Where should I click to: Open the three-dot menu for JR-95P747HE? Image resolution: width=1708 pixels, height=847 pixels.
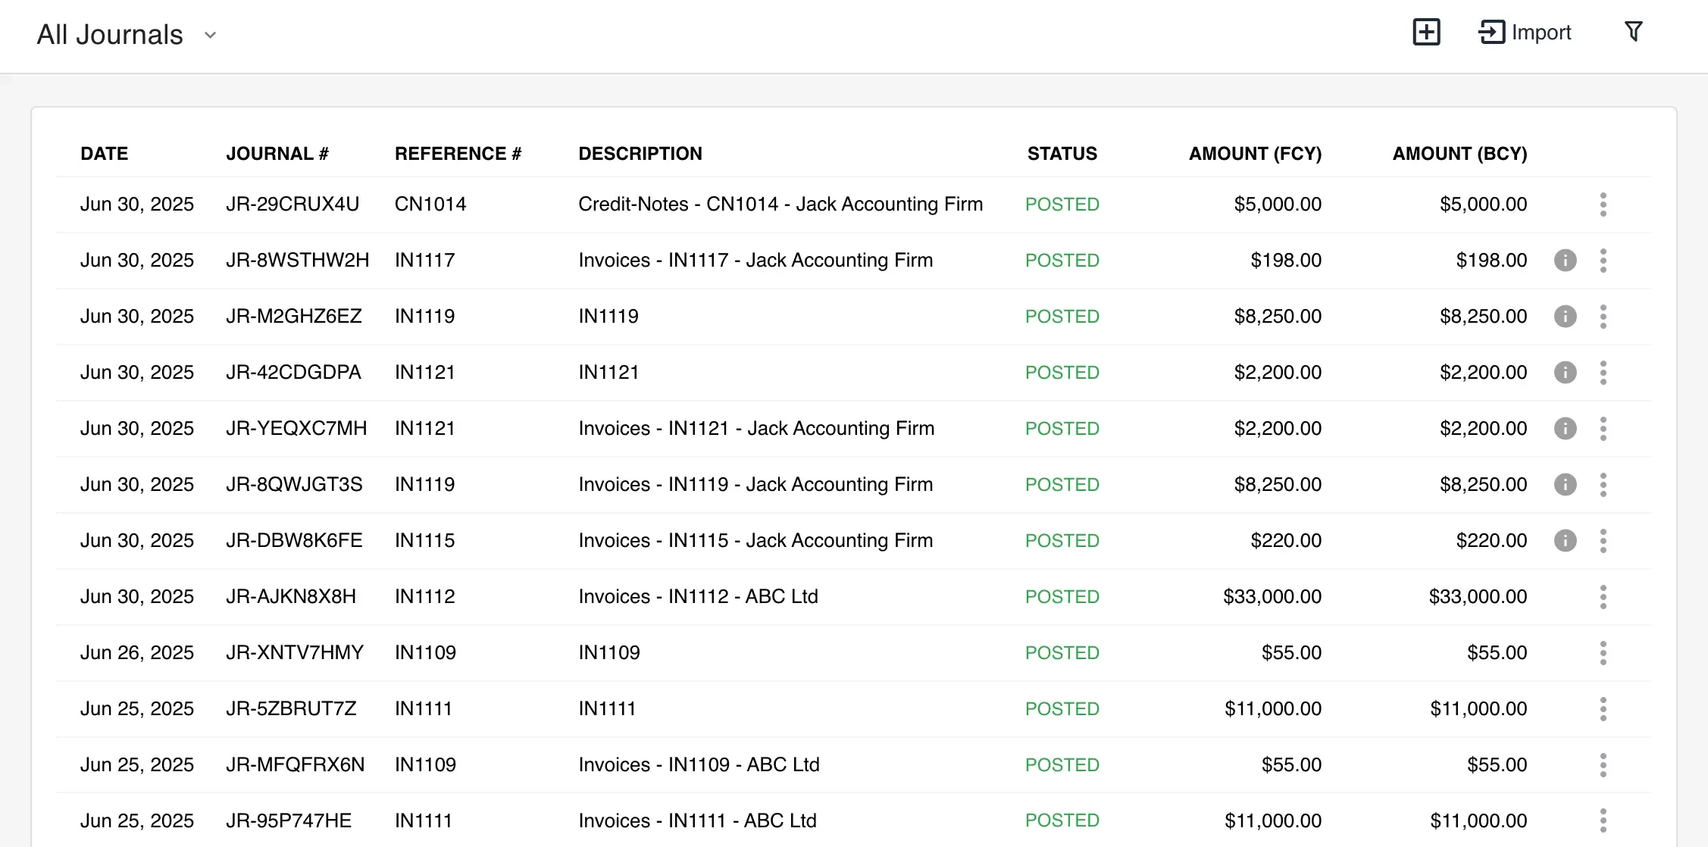(x=1603, y=820)
